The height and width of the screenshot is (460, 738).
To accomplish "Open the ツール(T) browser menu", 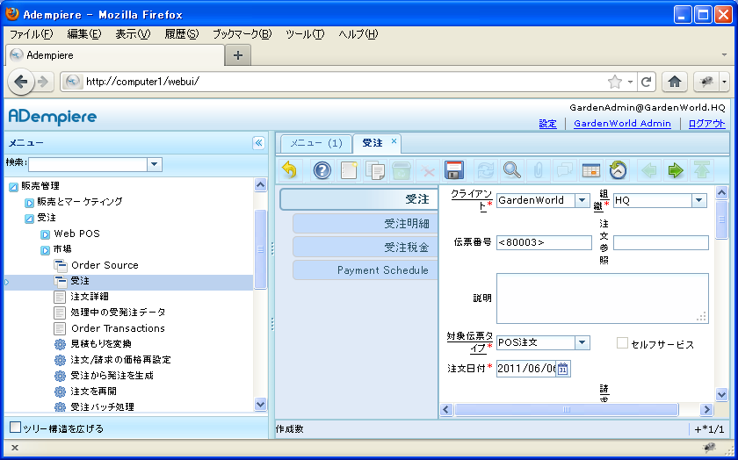I will point(305,34).
